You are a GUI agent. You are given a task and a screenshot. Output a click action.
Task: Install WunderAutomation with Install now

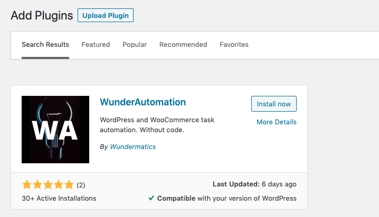[x=273, y=104]
